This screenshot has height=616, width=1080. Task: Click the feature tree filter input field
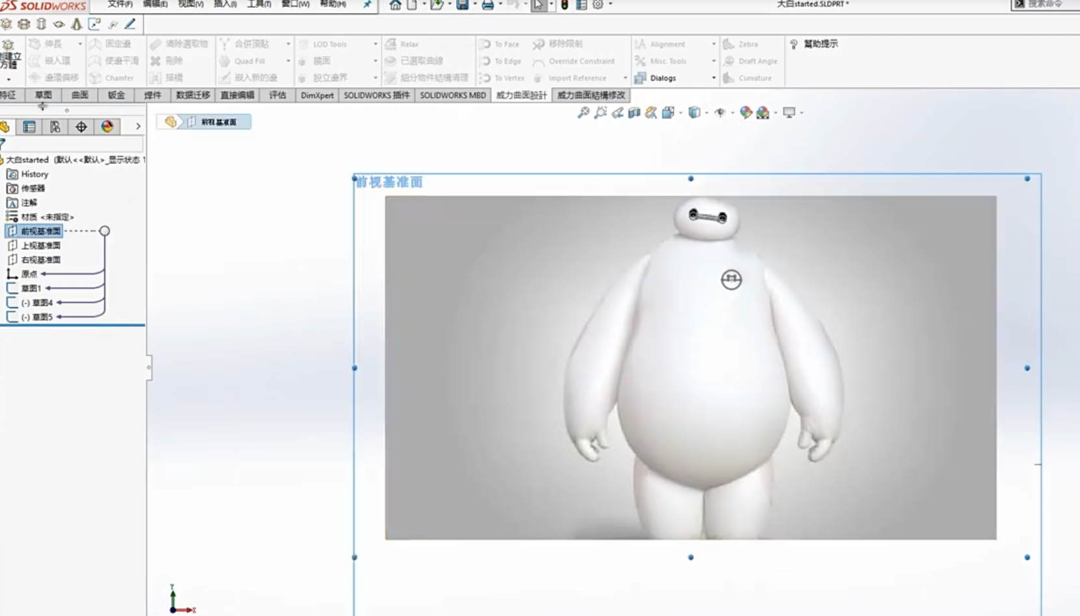pos(73,144)
